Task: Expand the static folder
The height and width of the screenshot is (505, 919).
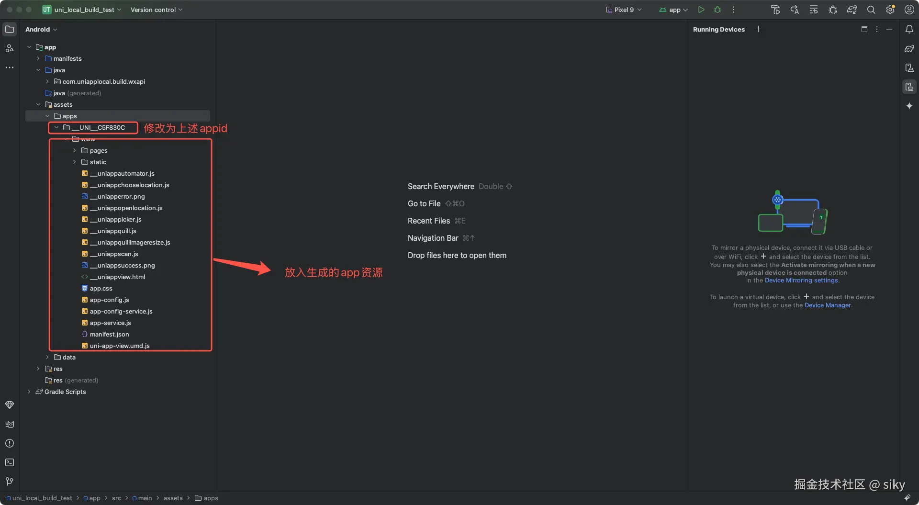Action: [x=75, y=162]
